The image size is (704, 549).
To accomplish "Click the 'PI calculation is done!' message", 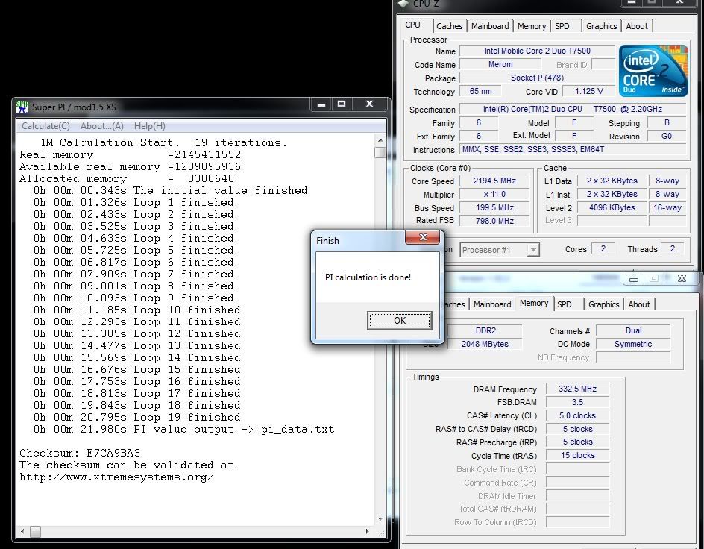I will click(368, 277).
